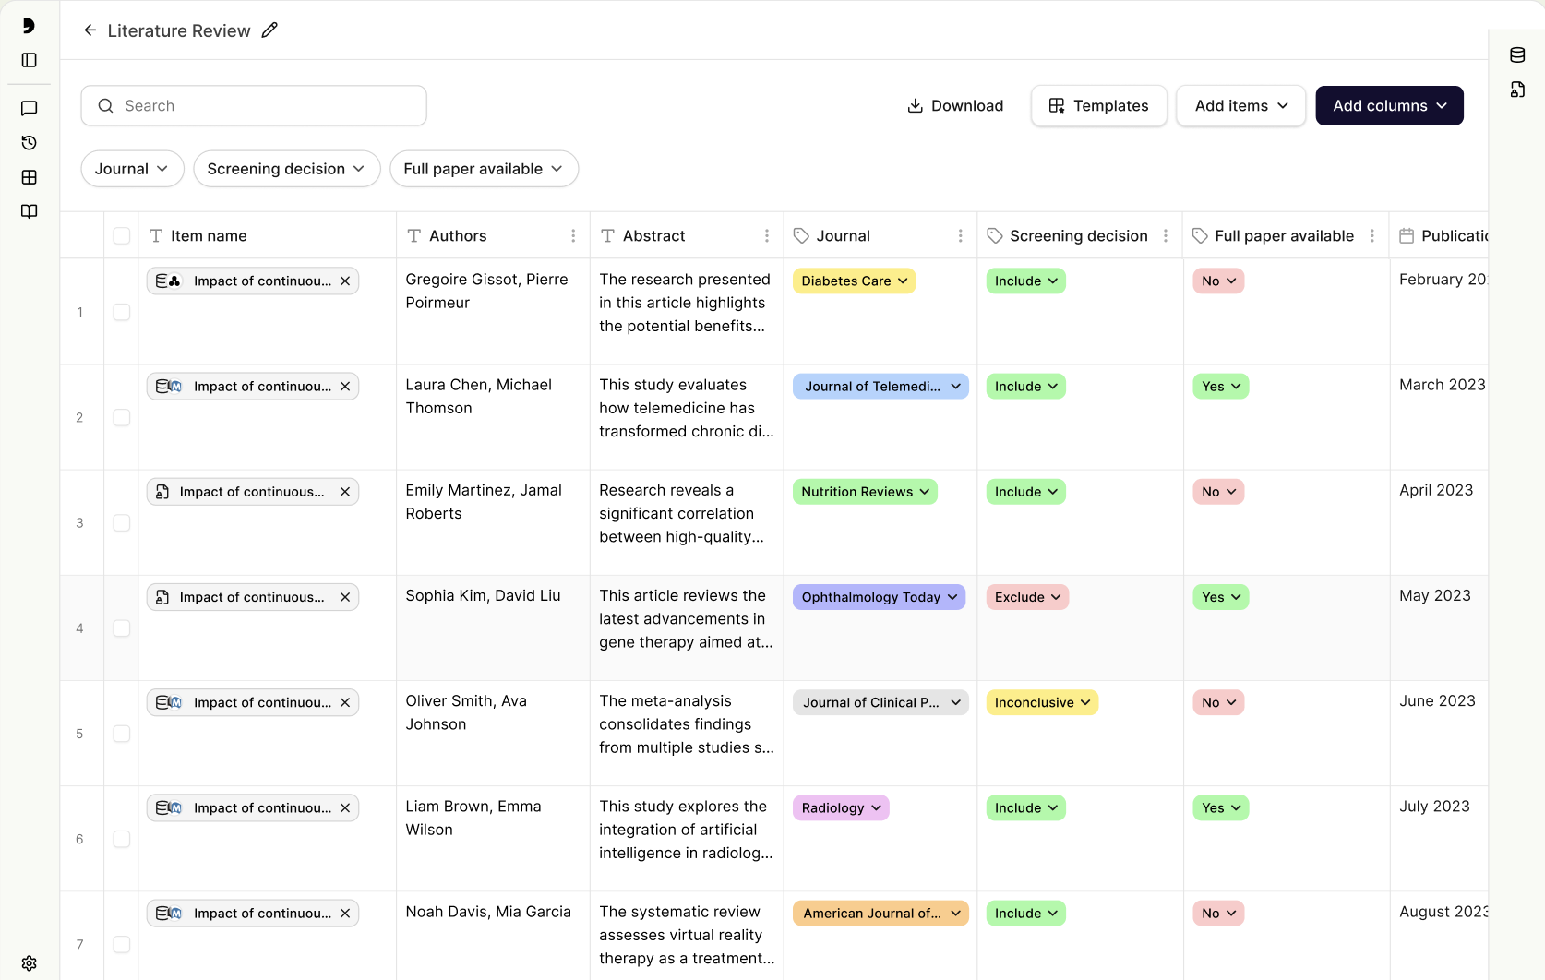
Task: Open settings gear icon at bottom left
Action: [x=30, y=963]
